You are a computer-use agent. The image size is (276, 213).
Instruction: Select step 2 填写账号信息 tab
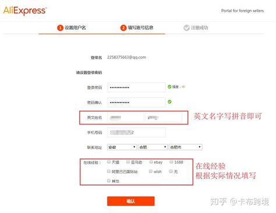coord(137,28)
